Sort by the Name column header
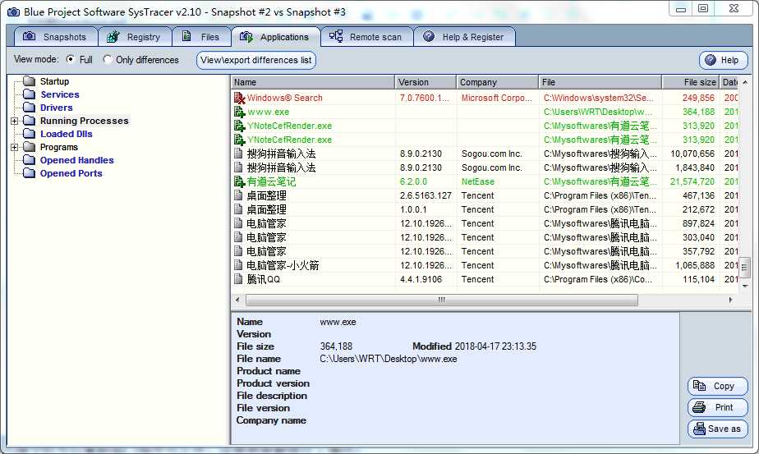The image size is (759, 454). [313, 82]
